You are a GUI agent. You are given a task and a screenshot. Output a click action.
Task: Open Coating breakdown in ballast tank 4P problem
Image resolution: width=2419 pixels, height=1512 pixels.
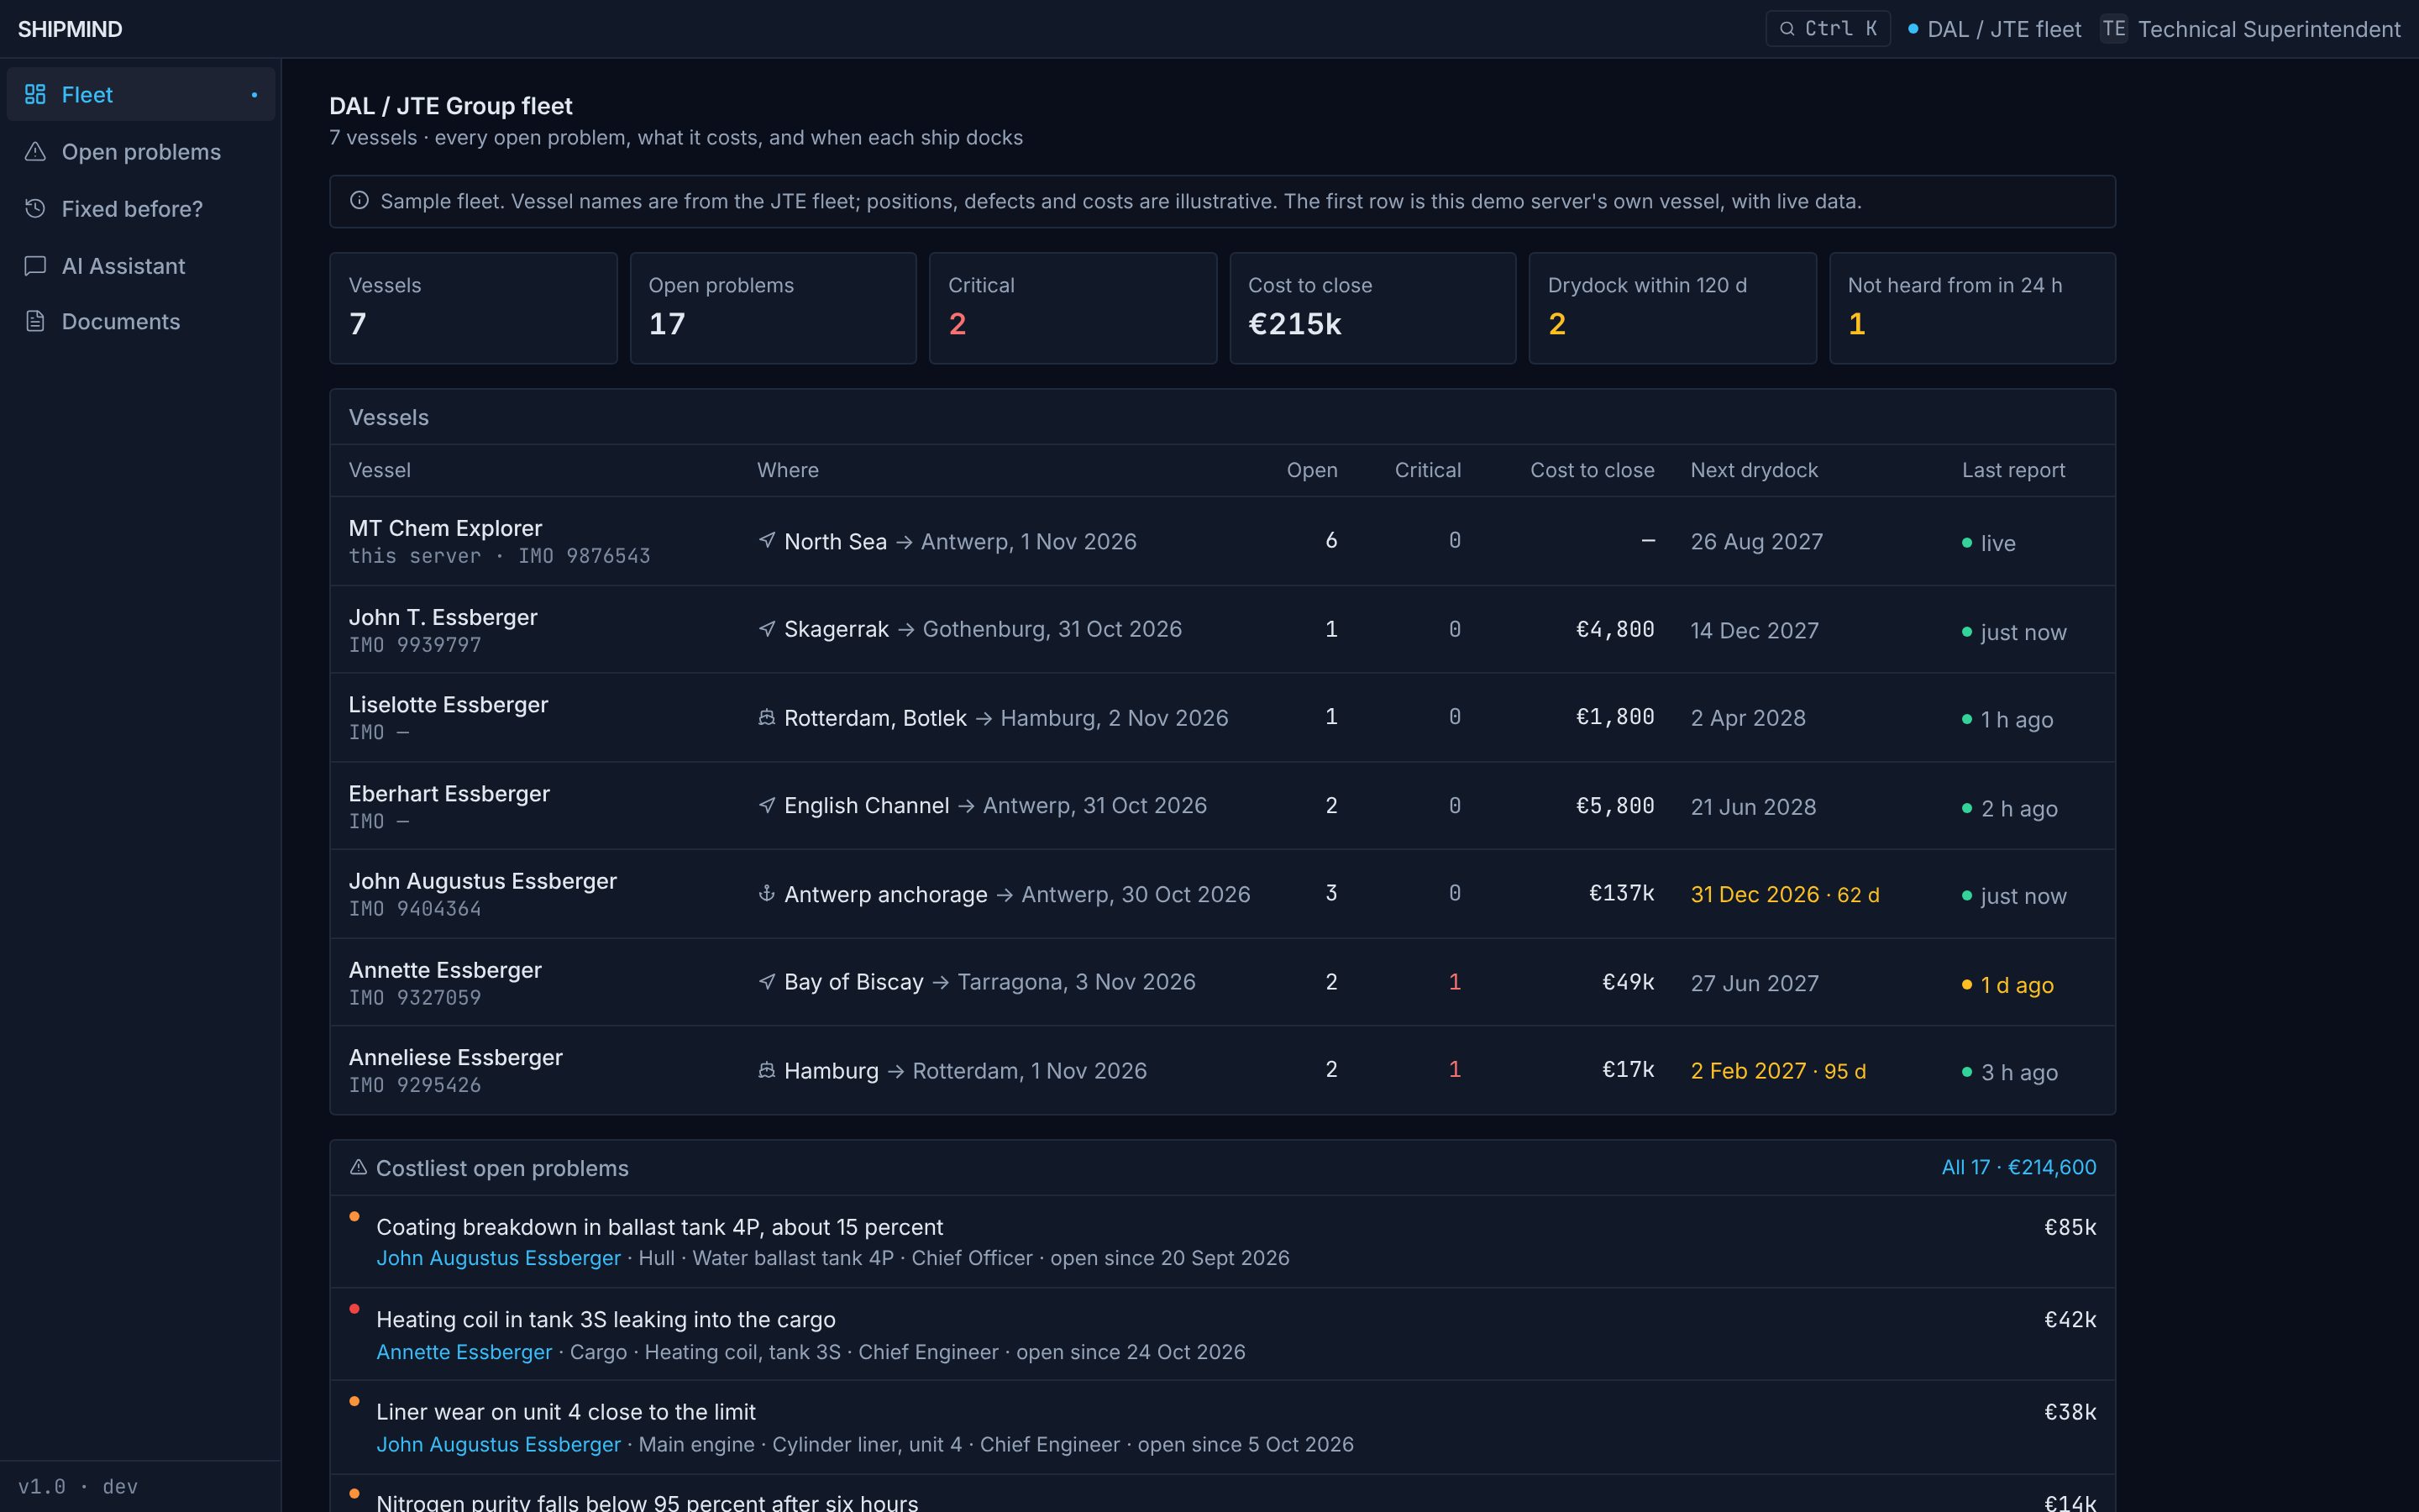click(1221, 1241)
